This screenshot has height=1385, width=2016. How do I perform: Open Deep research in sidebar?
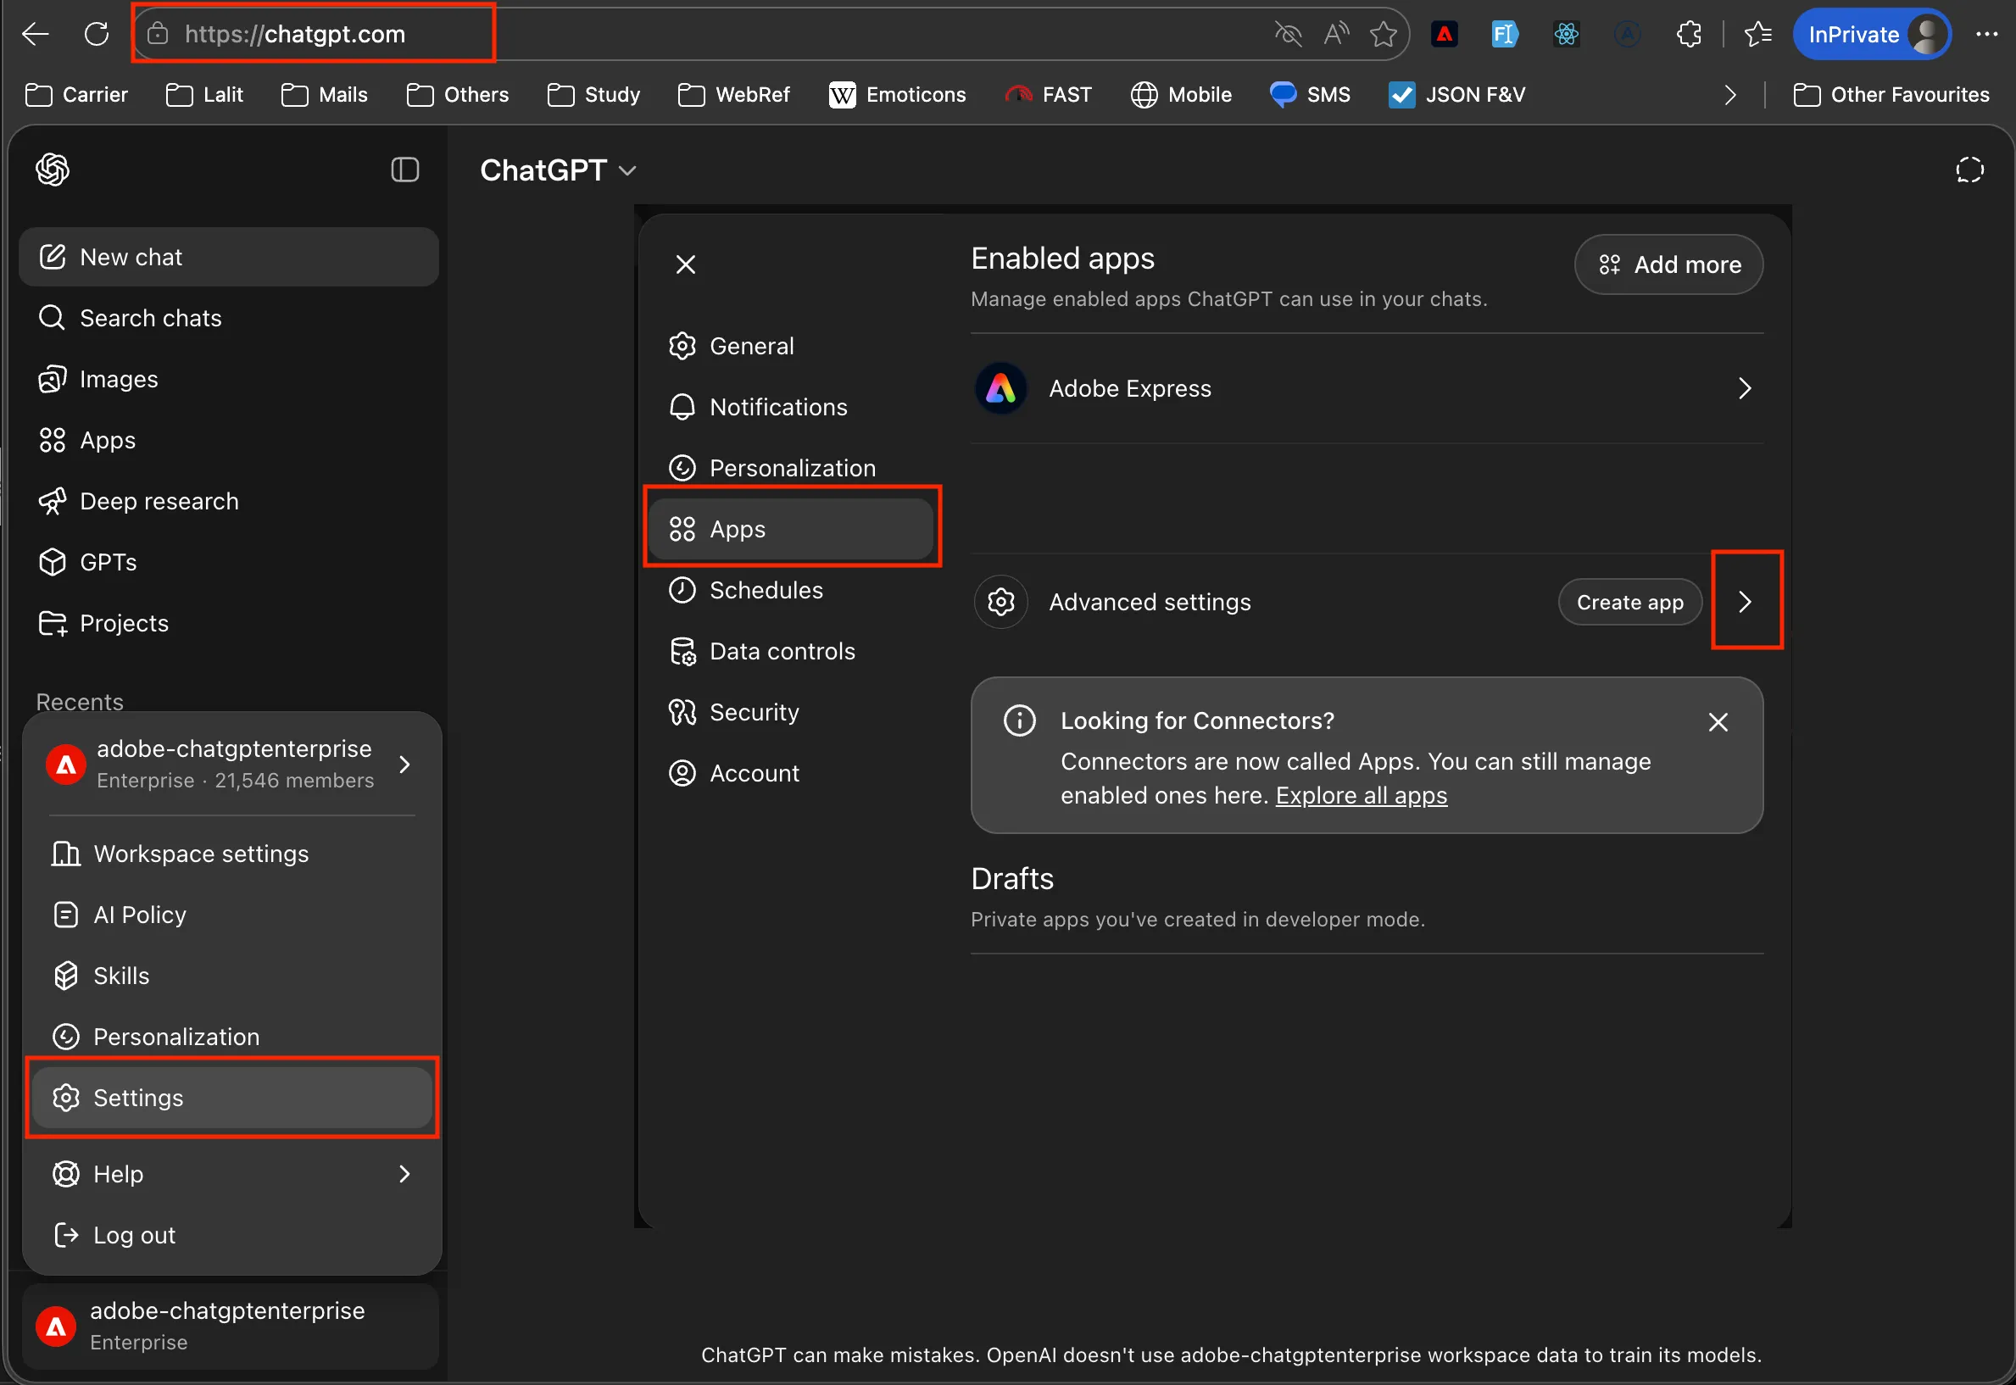[x=228, y=502]
